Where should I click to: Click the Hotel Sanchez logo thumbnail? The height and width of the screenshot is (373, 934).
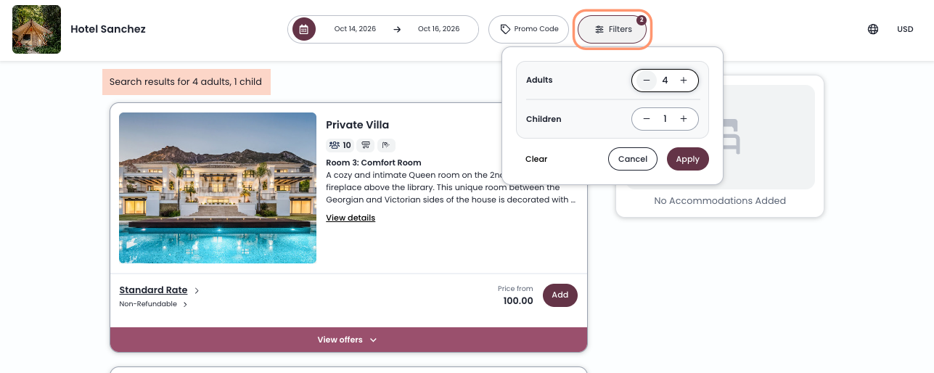[36, 29]
